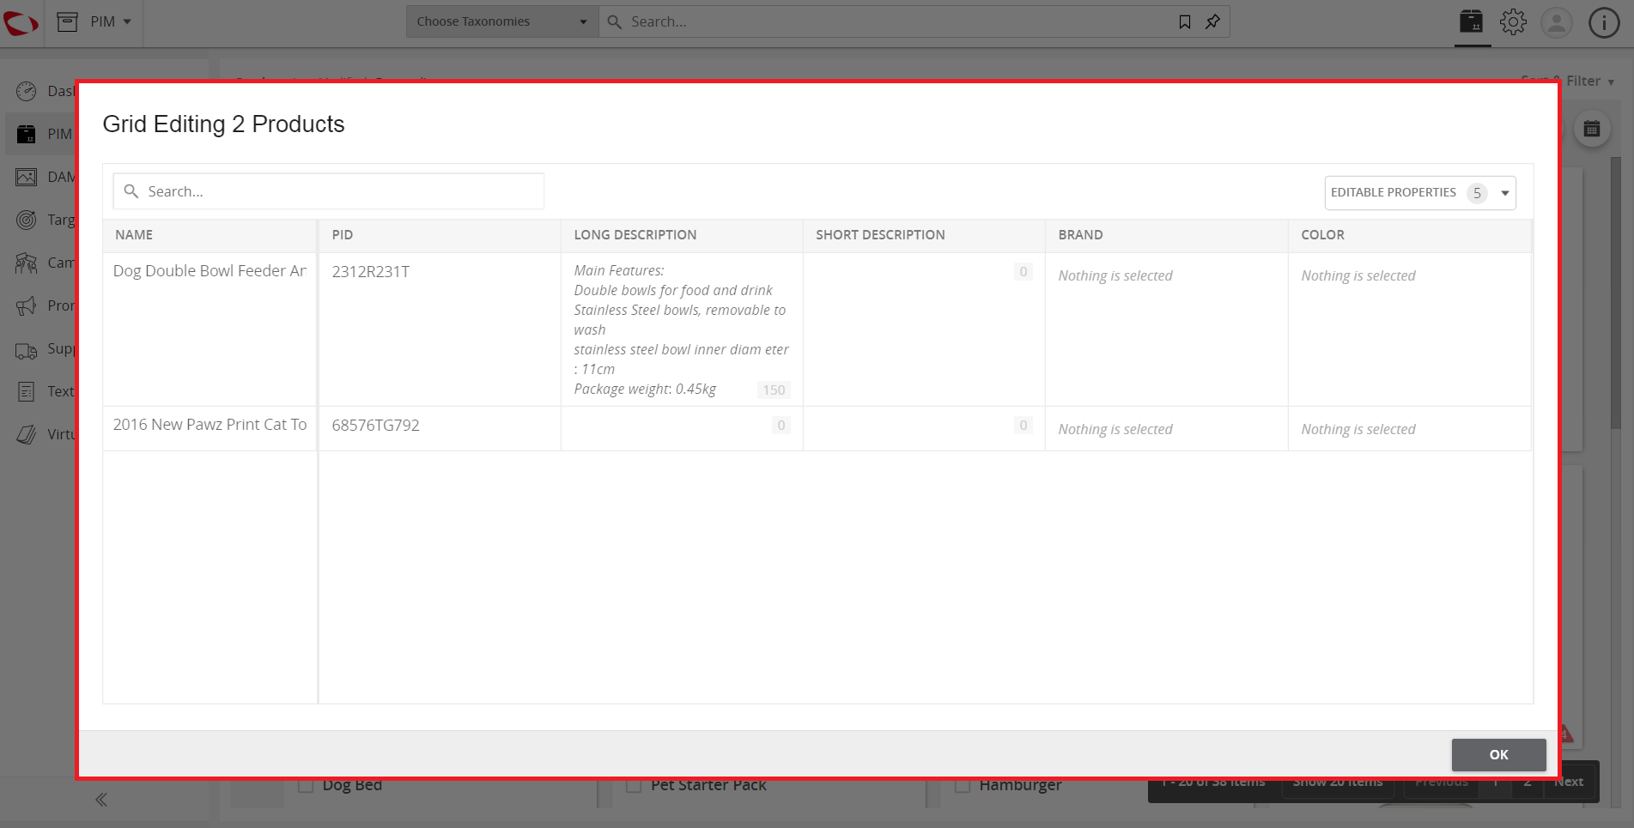Click PID cell 2312R231T
This screenshot has height=828, width=1634.
440,329
